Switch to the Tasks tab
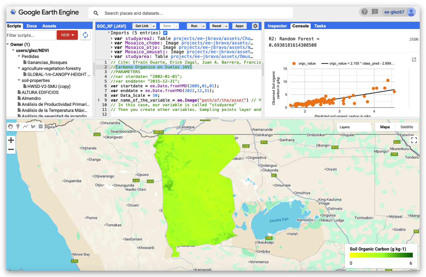Viewport: 426px width, 277px height. [x=320, y=26]
